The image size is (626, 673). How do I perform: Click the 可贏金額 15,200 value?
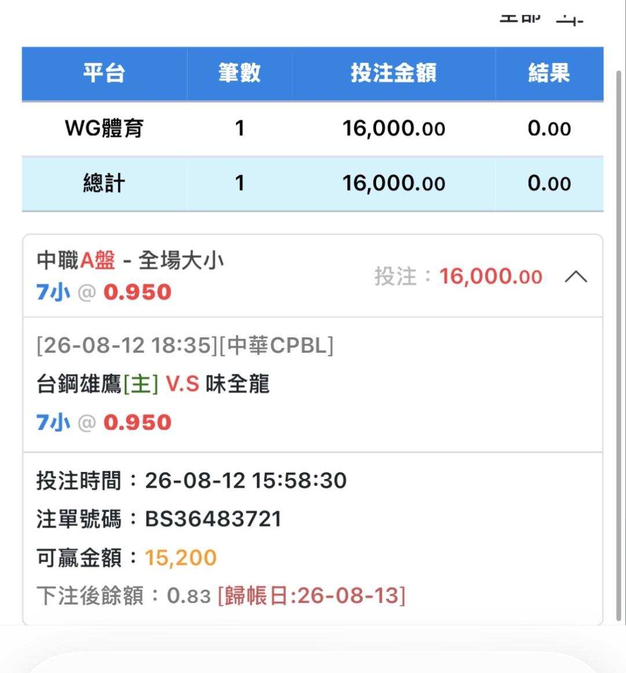180,558
